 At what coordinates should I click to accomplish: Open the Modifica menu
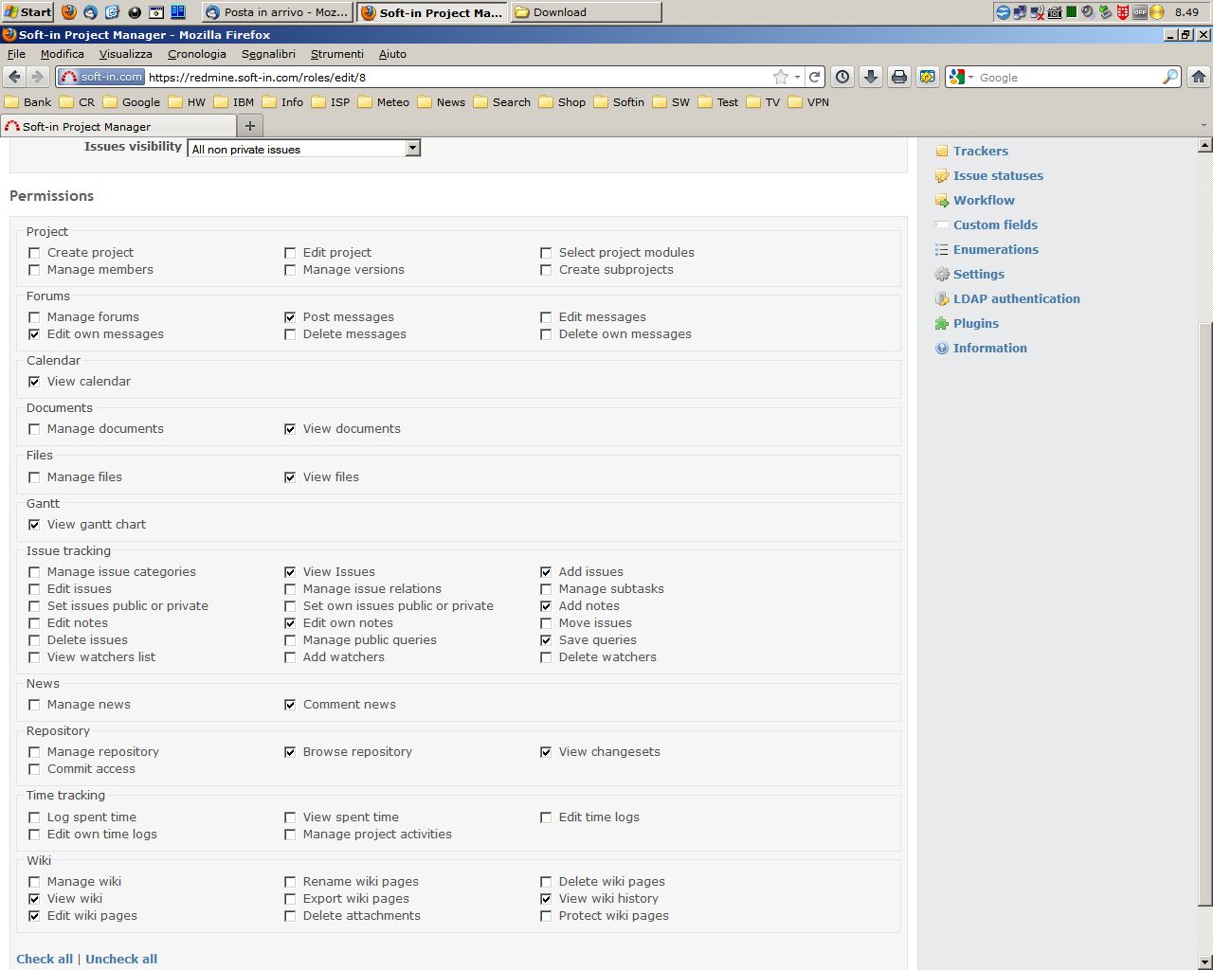coord(63,54)
